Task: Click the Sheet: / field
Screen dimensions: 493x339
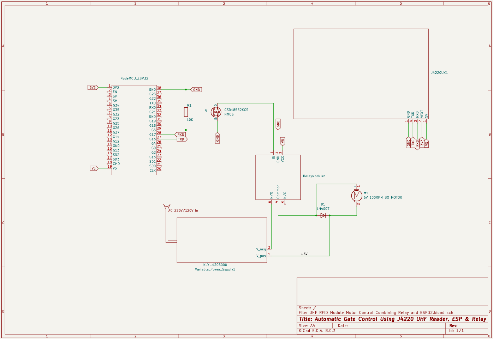Action: [307, 308]
